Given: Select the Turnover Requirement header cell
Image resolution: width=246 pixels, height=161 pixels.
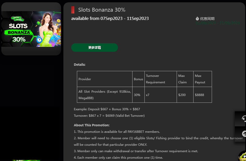Looking at the screenshot, I should point(160,79).
